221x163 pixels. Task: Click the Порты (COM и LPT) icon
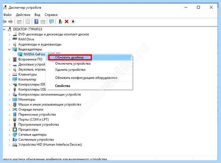pos(15,120)
